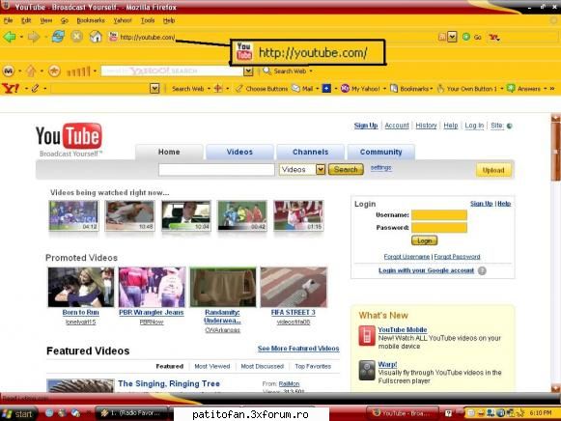Click the Answers icon on Yahoo toolbar

(511, 88)
